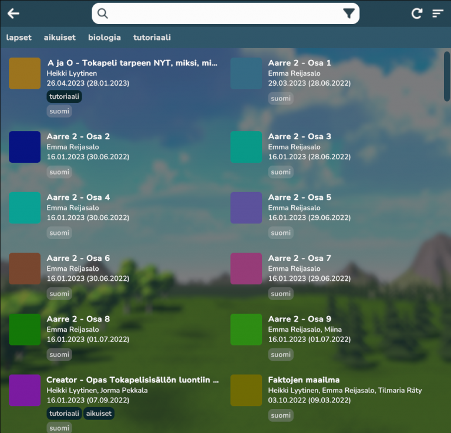Open A ja O Tokapeli thumbnail
This screenshot has width=451, height=433.
tap(25, 73)
